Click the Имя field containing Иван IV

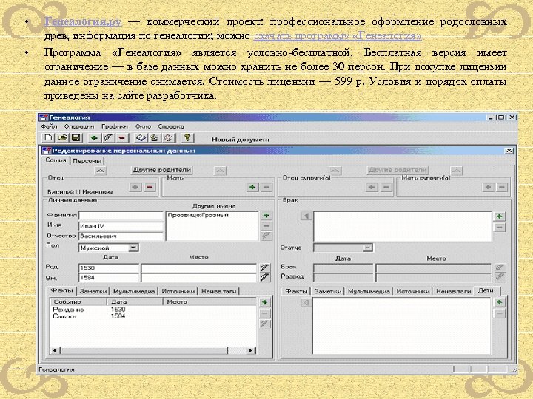point(121,226)
